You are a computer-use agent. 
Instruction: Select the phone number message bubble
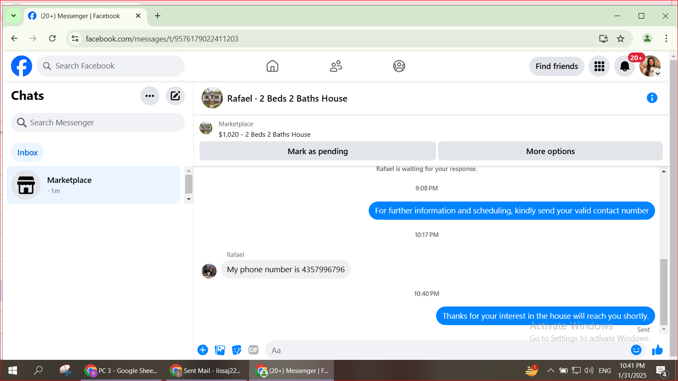286,269
